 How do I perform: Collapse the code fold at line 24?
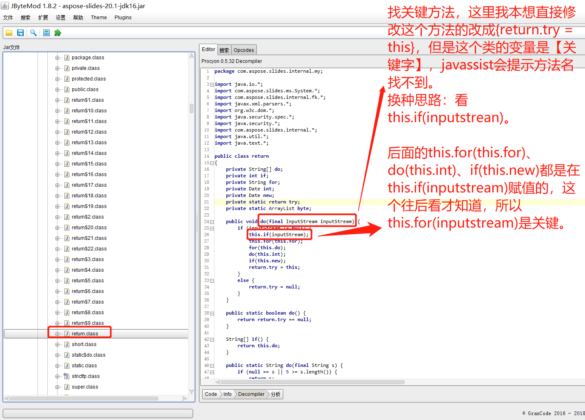[x=212, y=222]
